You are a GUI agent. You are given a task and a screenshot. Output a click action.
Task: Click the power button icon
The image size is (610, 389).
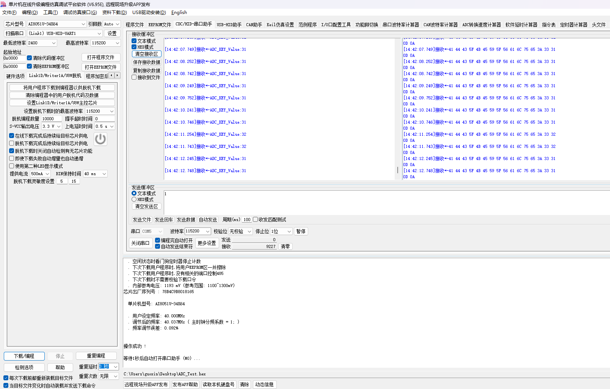[100, 139]
